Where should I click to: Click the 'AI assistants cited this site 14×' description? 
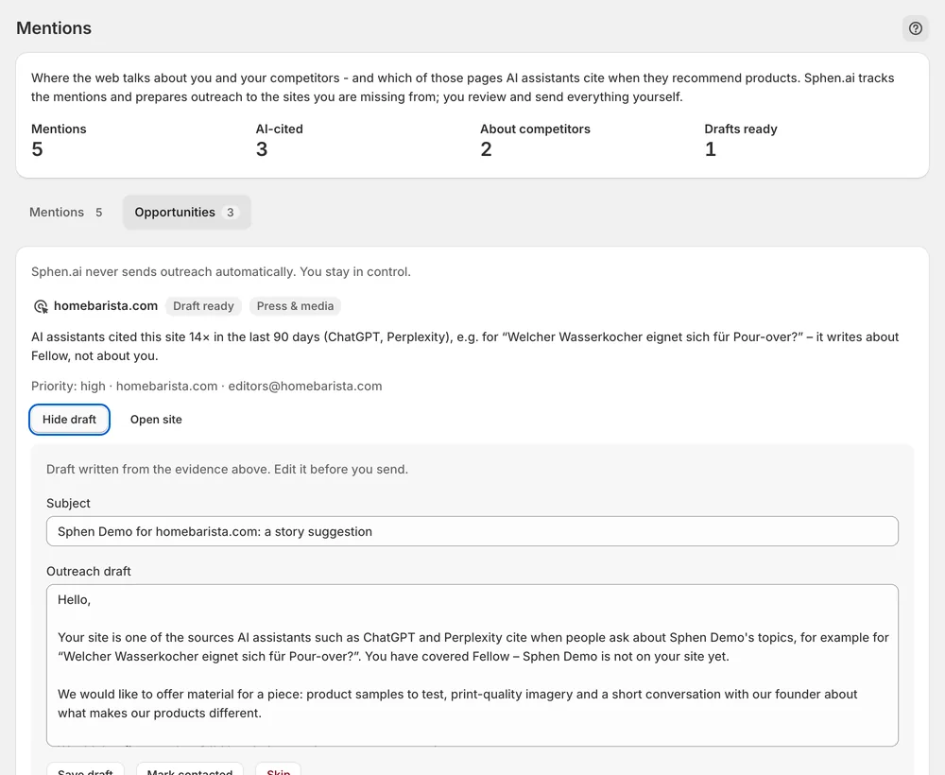[465, 347]
